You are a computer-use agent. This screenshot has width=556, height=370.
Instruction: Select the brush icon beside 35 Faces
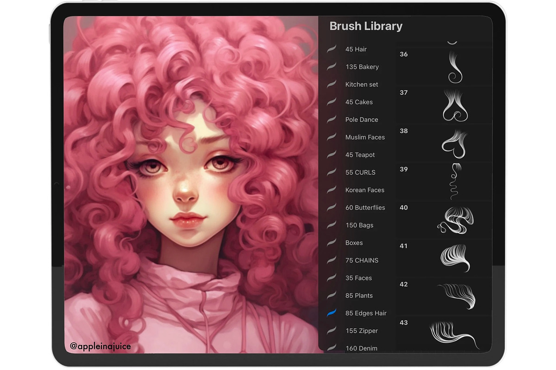point(332,277)
